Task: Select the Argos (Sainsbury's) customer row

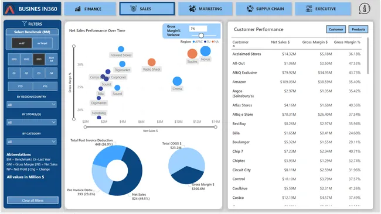Action: pyautogui.click(x=297, y=94)
